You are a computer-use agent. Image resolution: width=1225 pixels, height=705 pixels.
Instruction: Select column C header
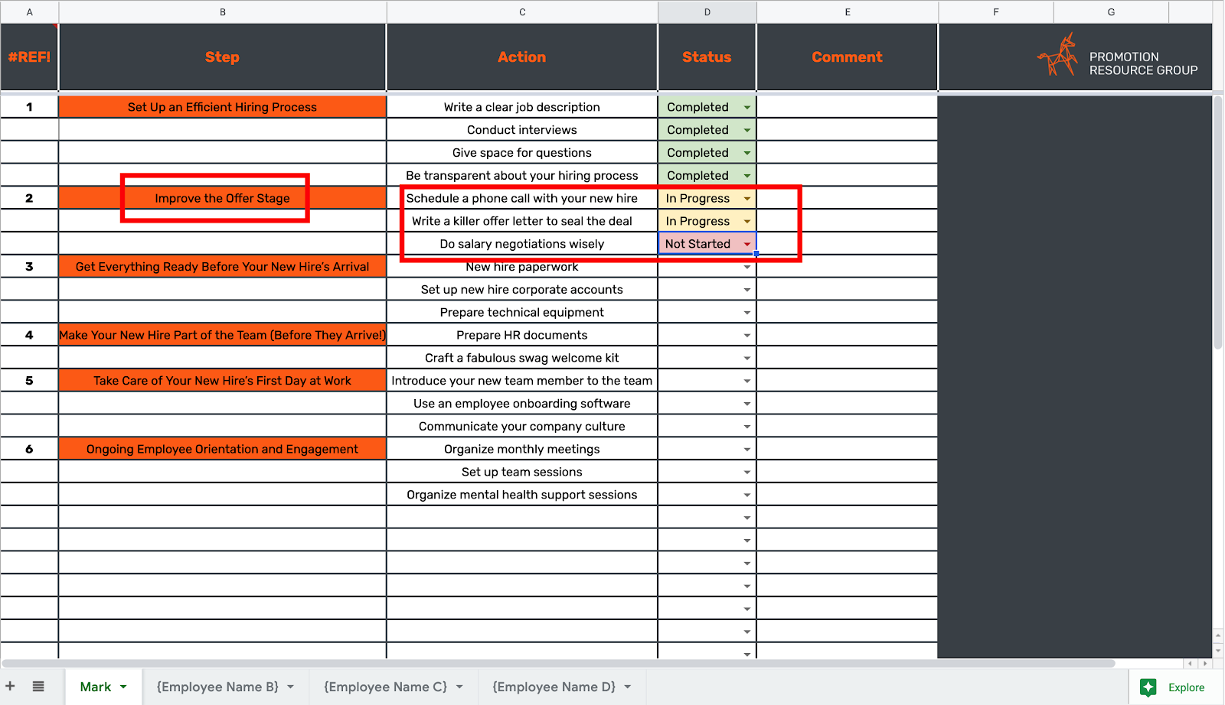522,12
